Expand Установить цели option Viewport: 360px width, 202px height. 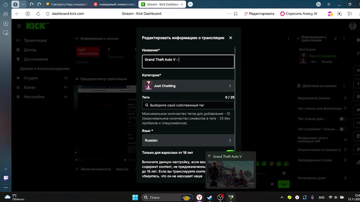(x=322, y=178)
